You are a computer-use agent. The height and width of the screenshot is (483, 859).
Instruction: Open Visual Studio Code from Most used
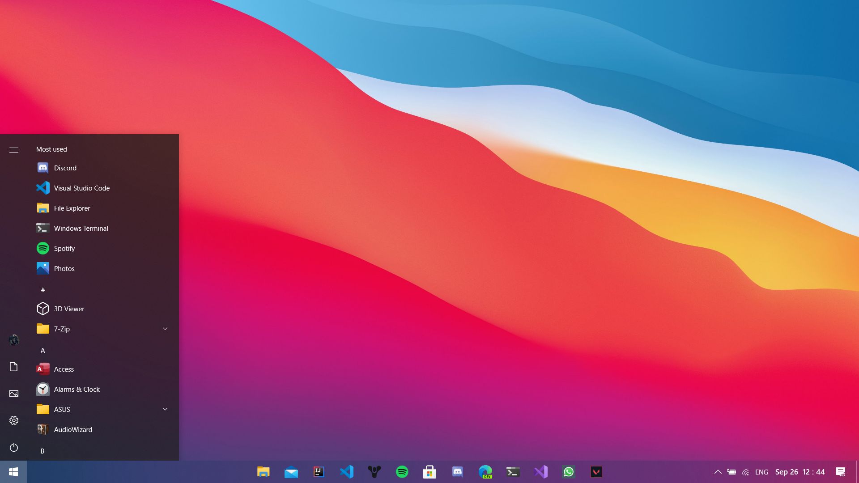coord(81,188)
